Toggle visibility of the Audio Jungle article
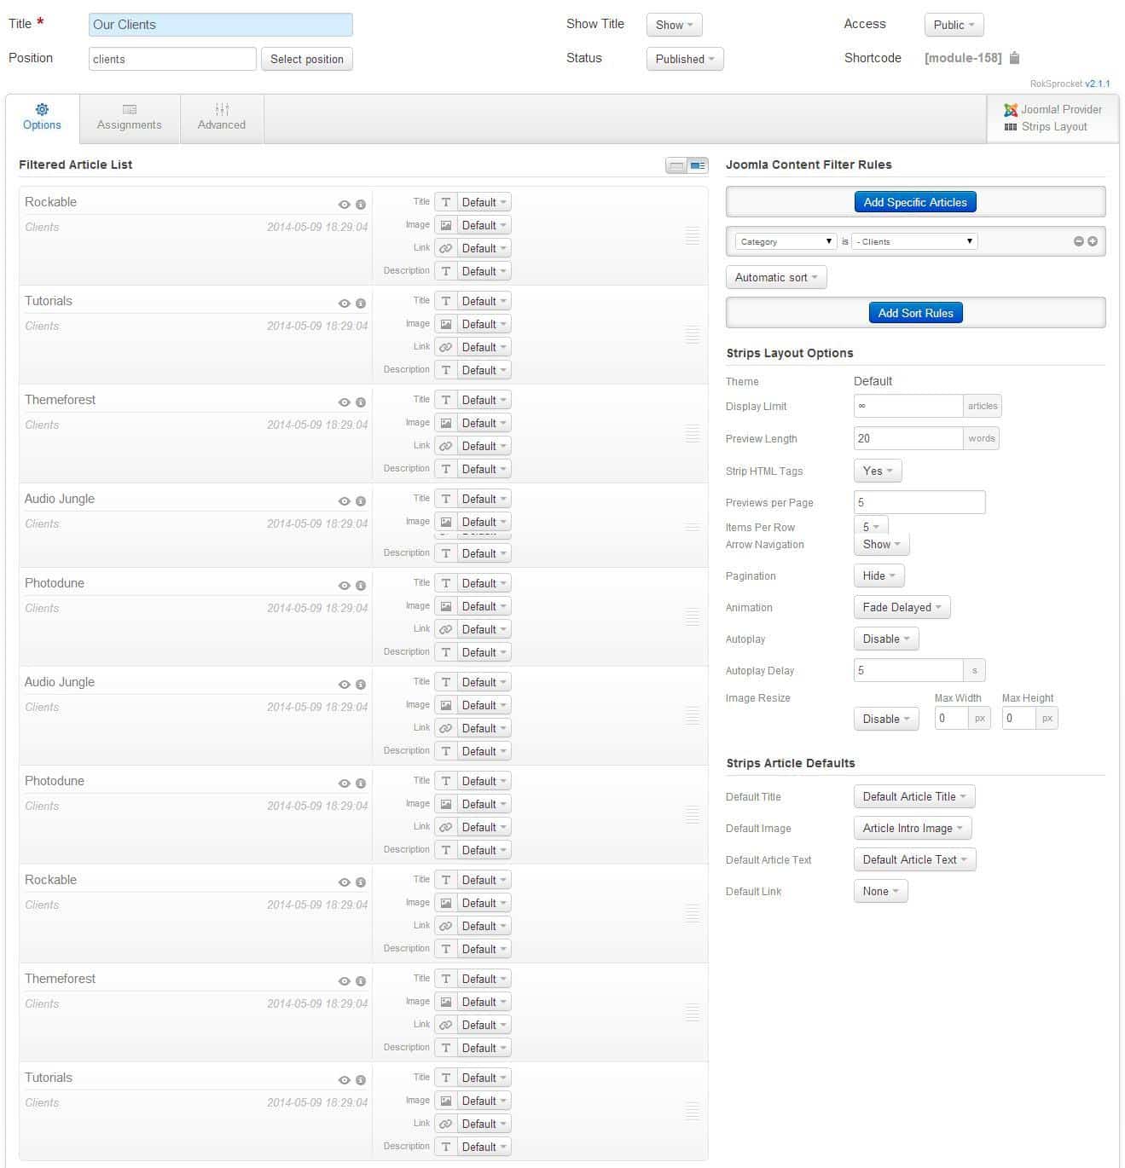Image resolution: width=1125 pixels, height=1168 pixels. click(x=345, y=501)
